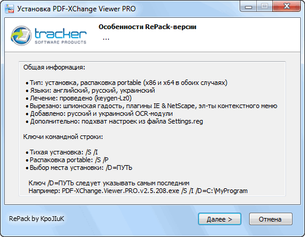Click the 'Общая информация:' line in text box
305x237 pixels.
point(54,67)
